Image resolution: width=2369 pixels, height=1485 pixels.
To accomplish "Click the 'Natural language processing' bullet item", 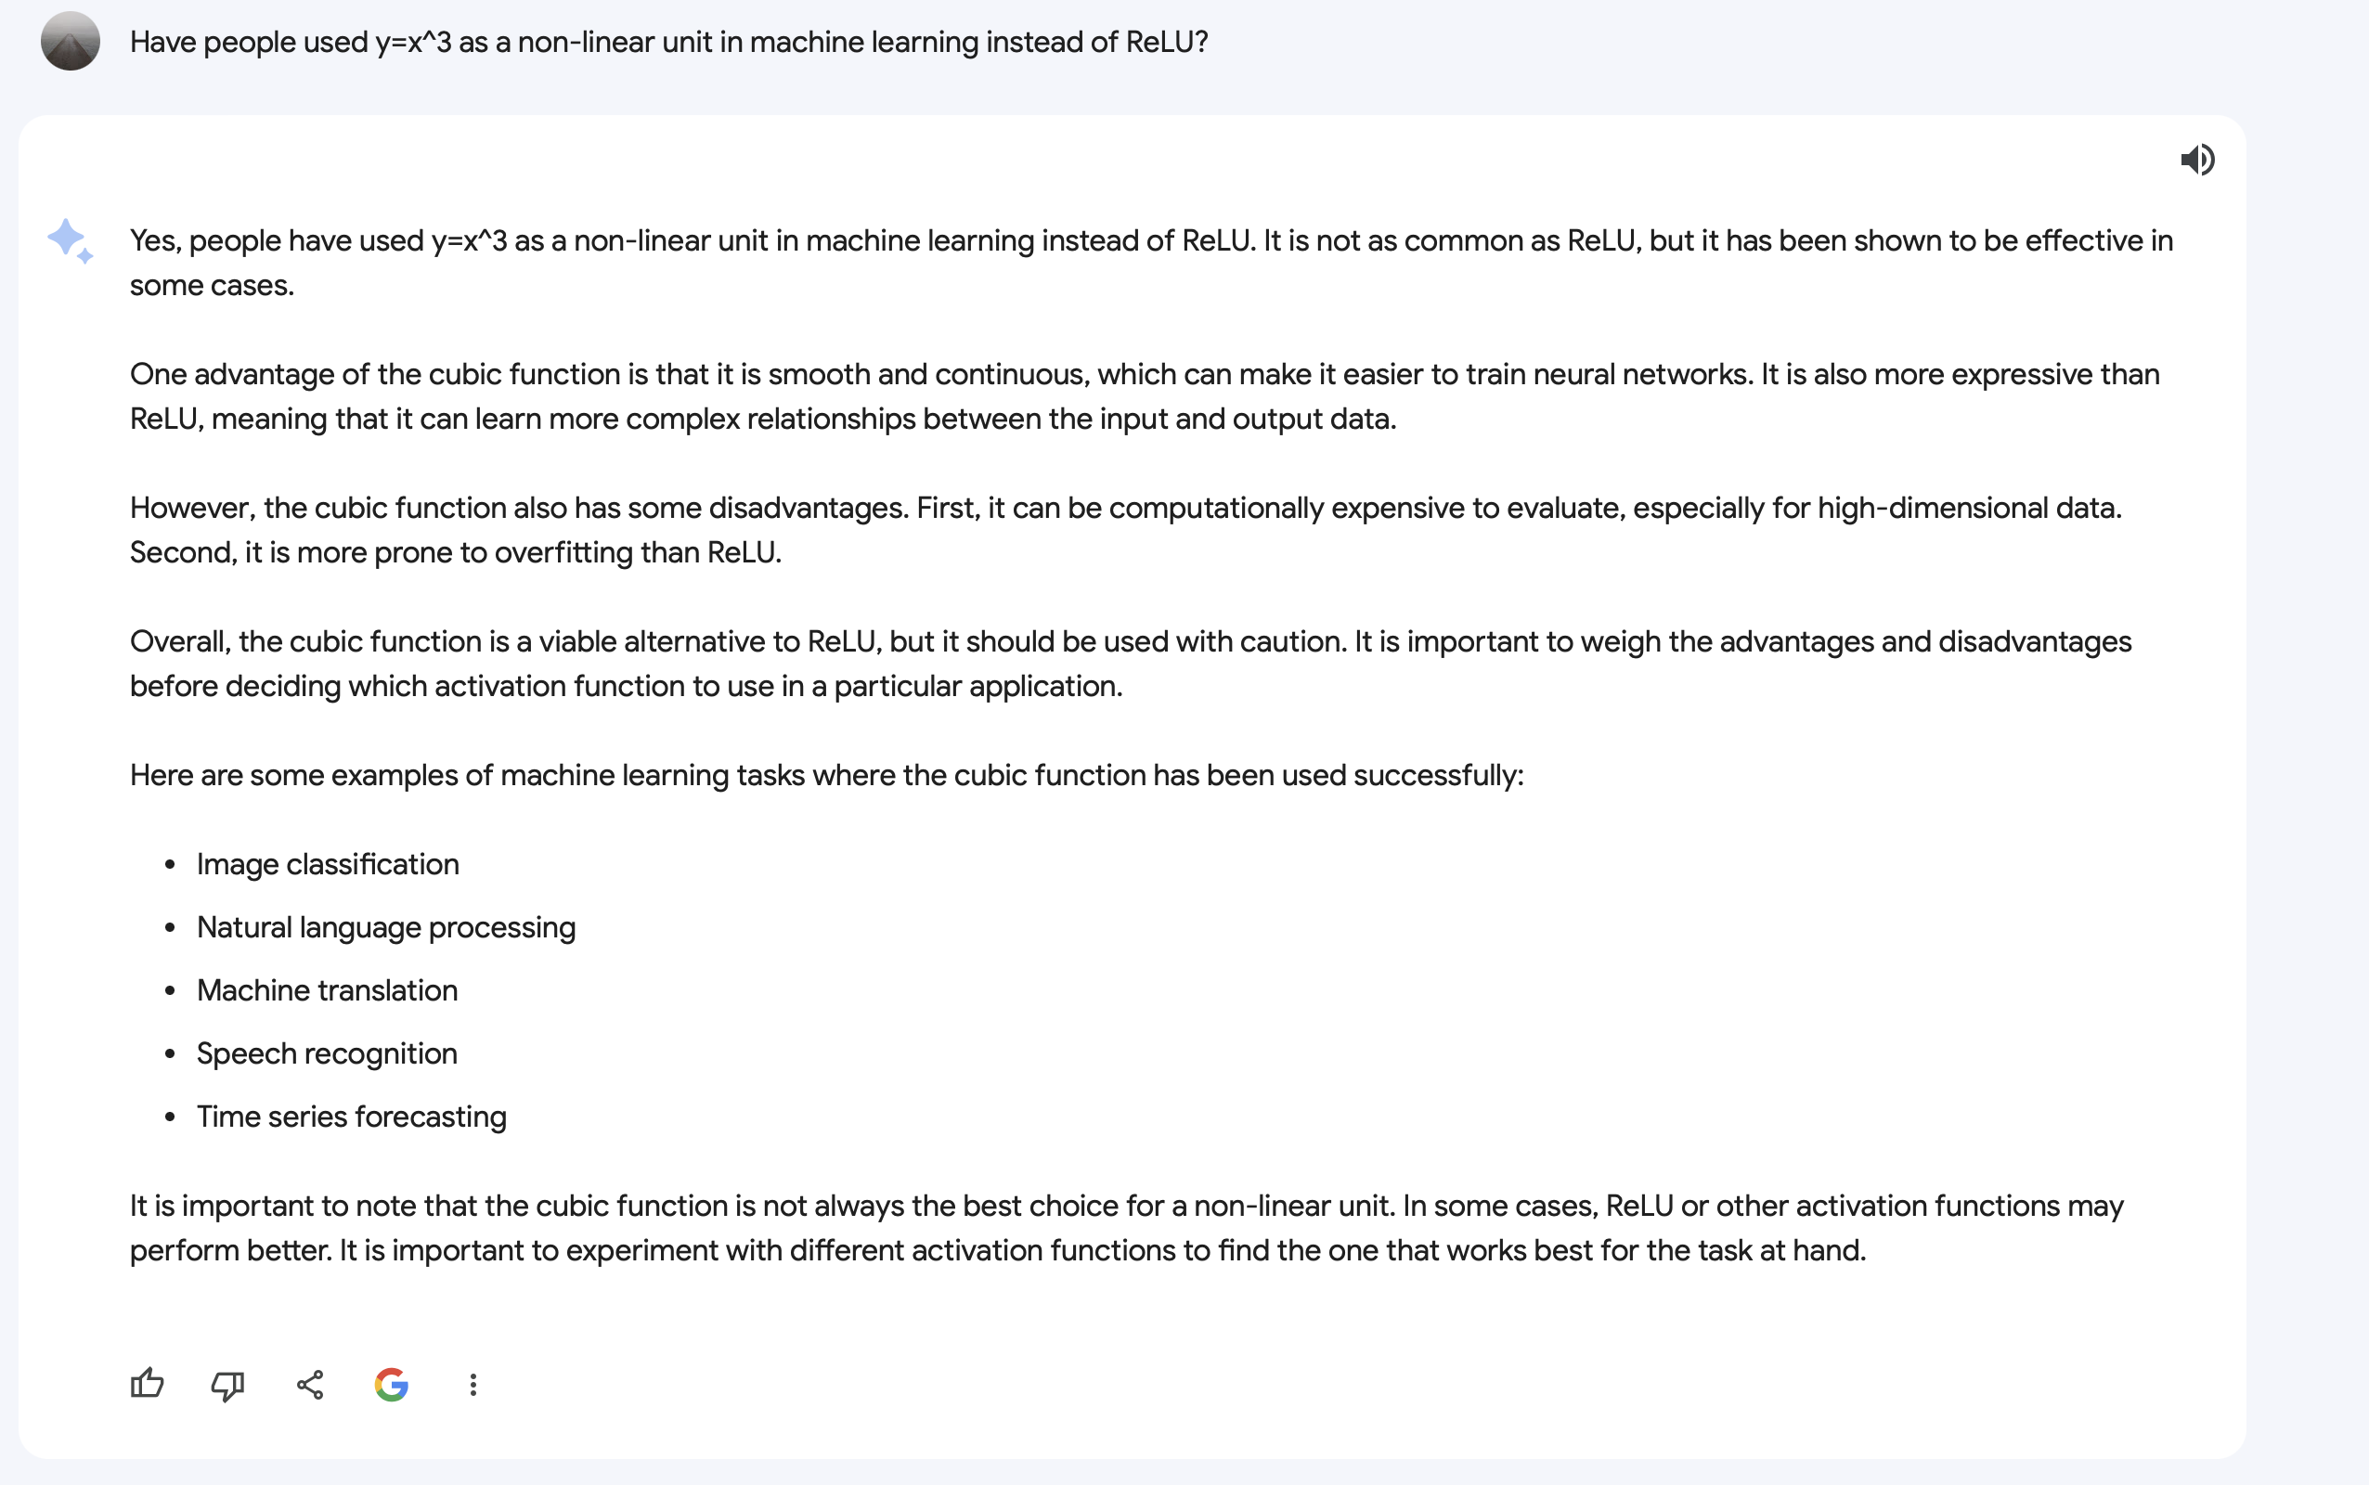I will [386, 927].
